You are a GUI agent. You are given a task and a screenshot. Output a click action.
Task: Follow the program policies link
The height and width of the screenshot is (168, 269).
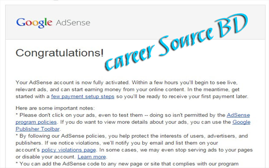coord(36,122)
